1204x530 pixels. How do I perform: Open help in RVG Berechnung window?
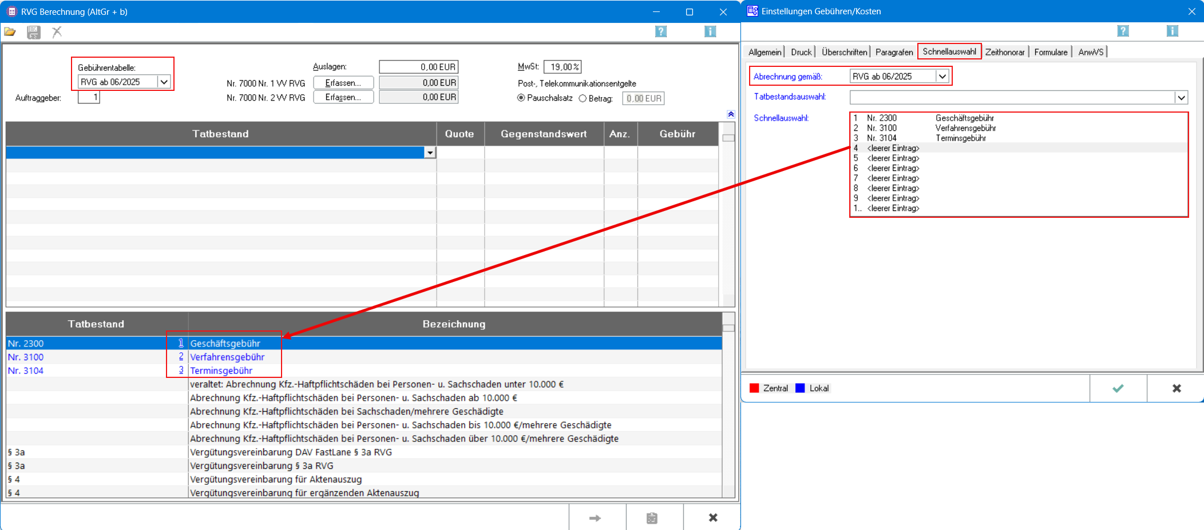[660, 31]
